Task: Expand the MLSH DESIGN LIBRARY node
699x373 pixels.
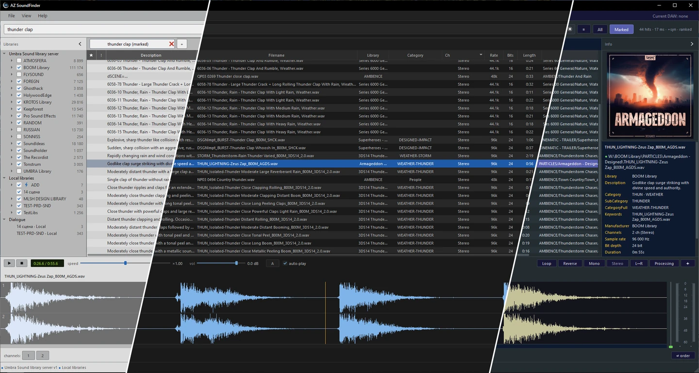Action: click(12, 199)
